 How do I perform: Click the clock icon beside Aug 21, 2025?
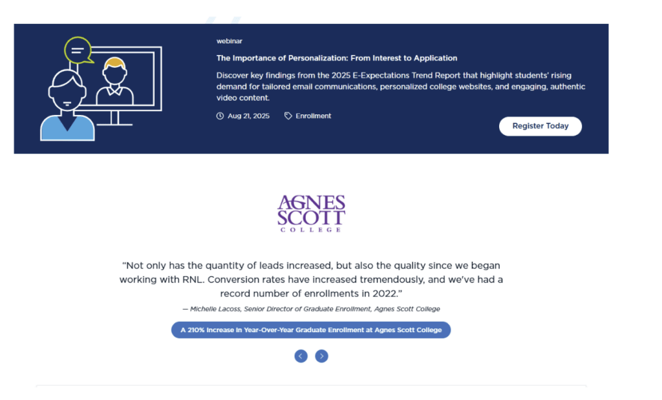point(220,116)
